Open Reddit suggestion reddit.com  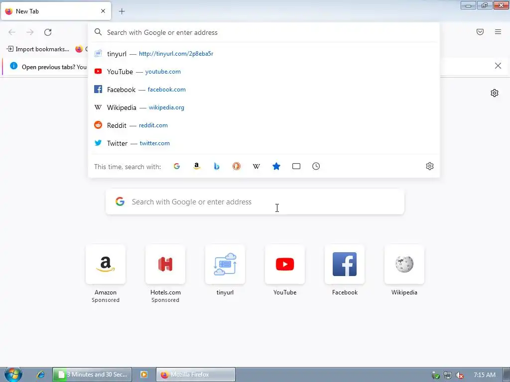[264, 125]
